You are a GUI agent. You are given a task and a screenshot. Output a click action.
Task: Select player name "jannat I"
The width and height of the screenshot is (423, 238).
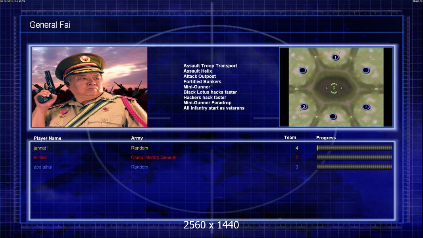pos(41,148)
